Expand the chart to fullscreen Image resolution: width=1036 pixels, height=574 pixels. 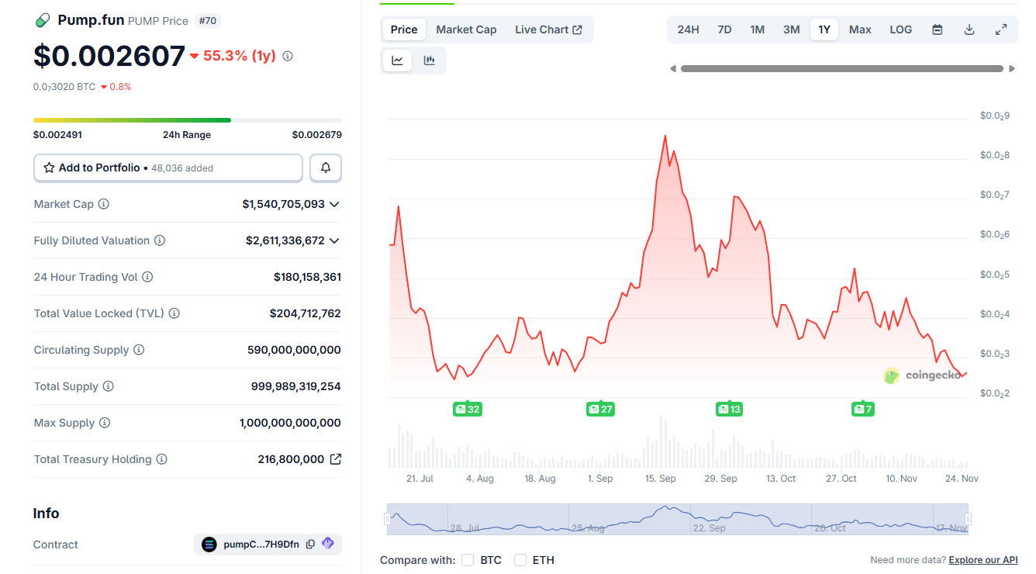(1001, 29)
